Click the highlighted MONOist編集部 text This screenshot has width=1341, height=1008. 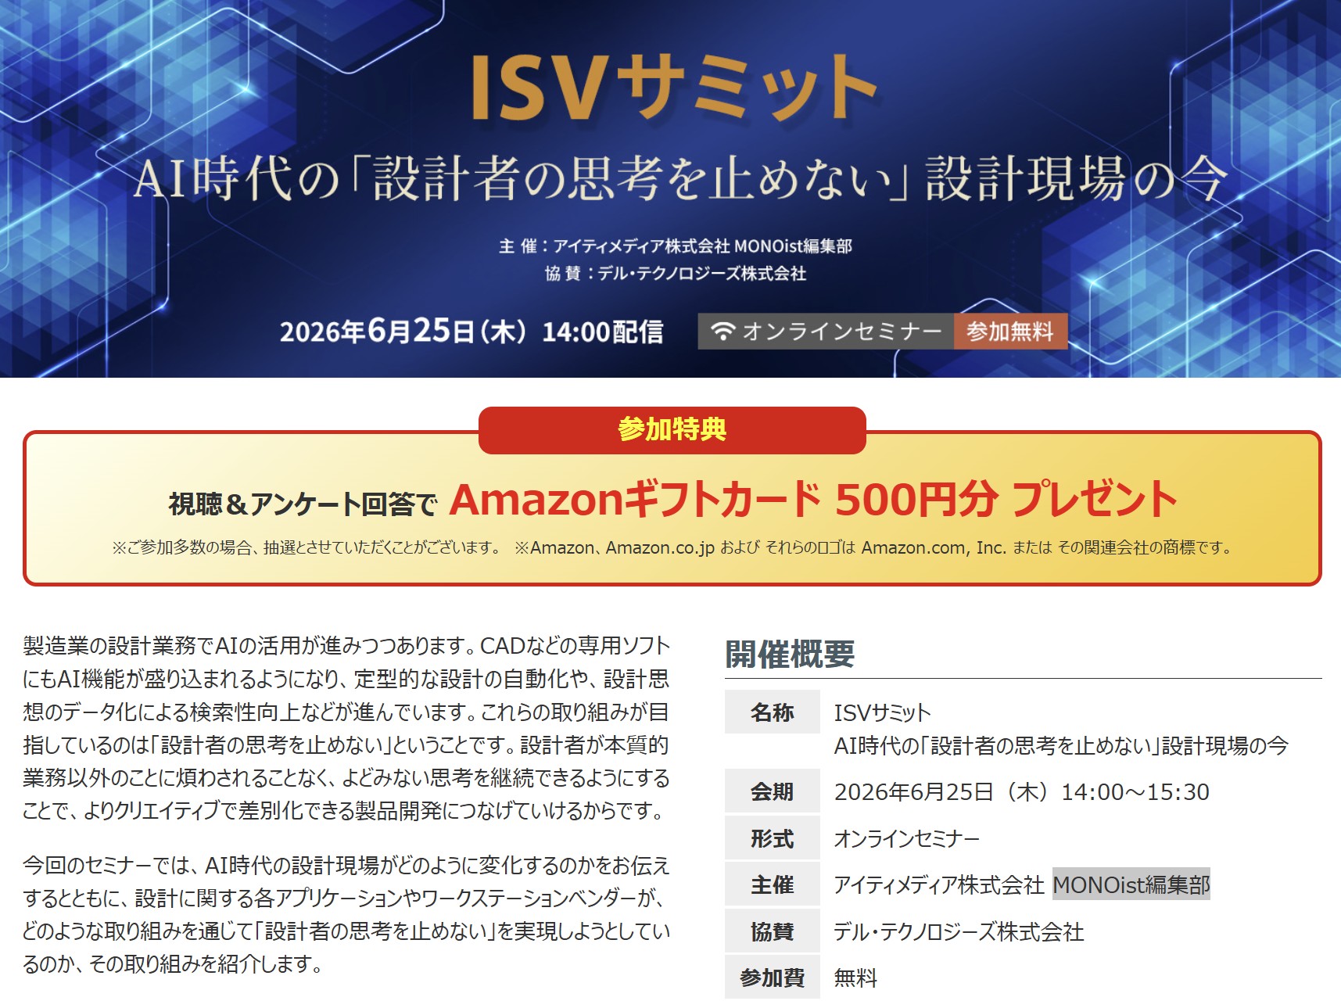pyautogui.click(x=1131, y=884)
